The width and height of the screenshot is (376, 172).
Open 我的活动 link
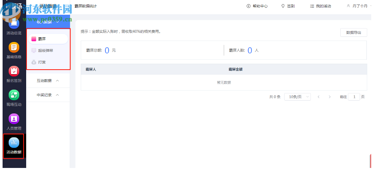(x=323, y=6)
